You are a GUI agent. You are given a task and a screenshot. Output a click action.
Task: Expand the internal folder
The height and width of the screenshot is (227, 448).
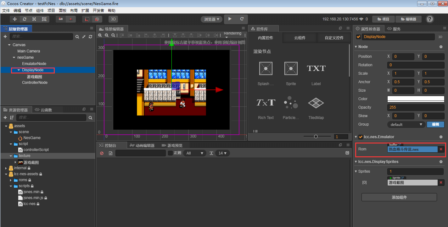coord(6,168)
